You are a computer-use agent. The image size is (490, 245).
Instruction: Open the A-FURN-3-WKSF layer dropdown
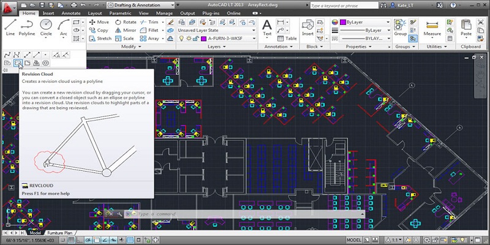click(x=217, y=39)
